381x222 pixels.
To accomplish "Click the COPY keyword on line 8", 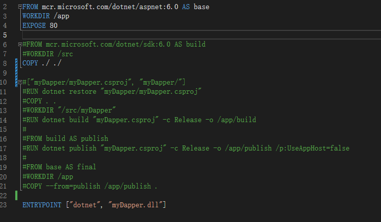I will coord(30,63).
